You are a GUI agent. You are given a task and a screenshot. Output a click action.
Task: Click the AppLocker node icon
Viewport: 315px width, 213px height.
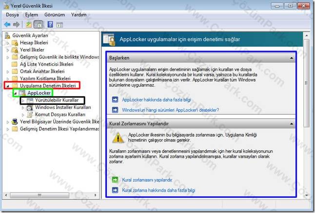tap(22, 93)
